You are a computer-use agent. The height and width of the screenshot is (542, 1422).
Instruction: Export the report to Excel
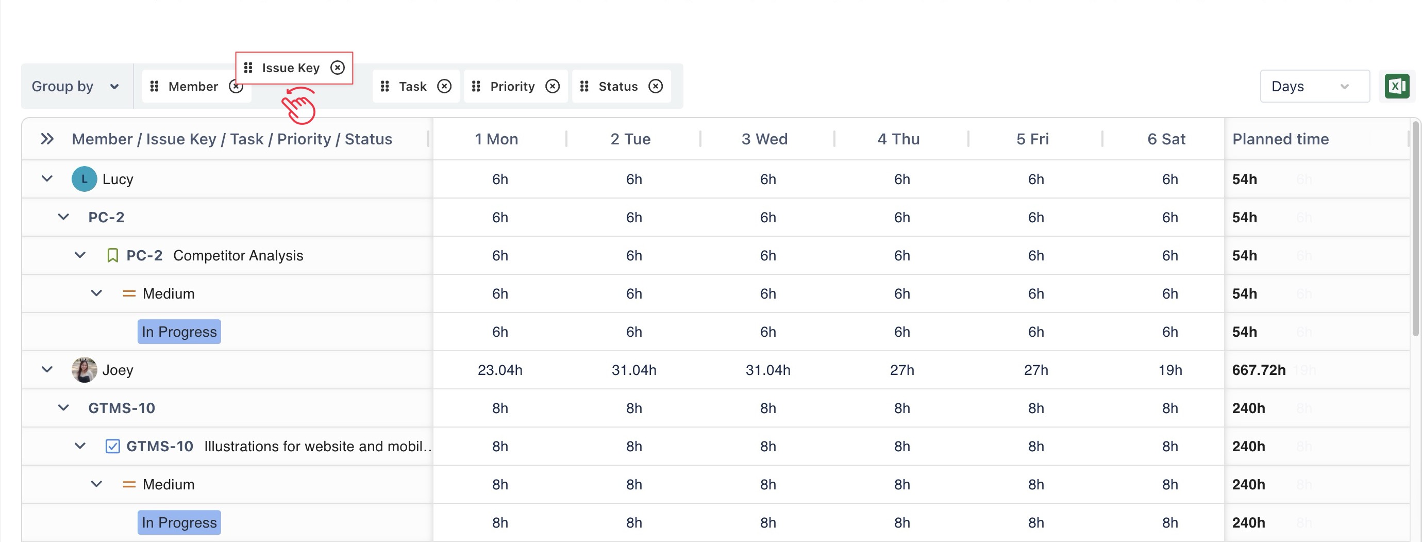click(x=1397, y=86)
